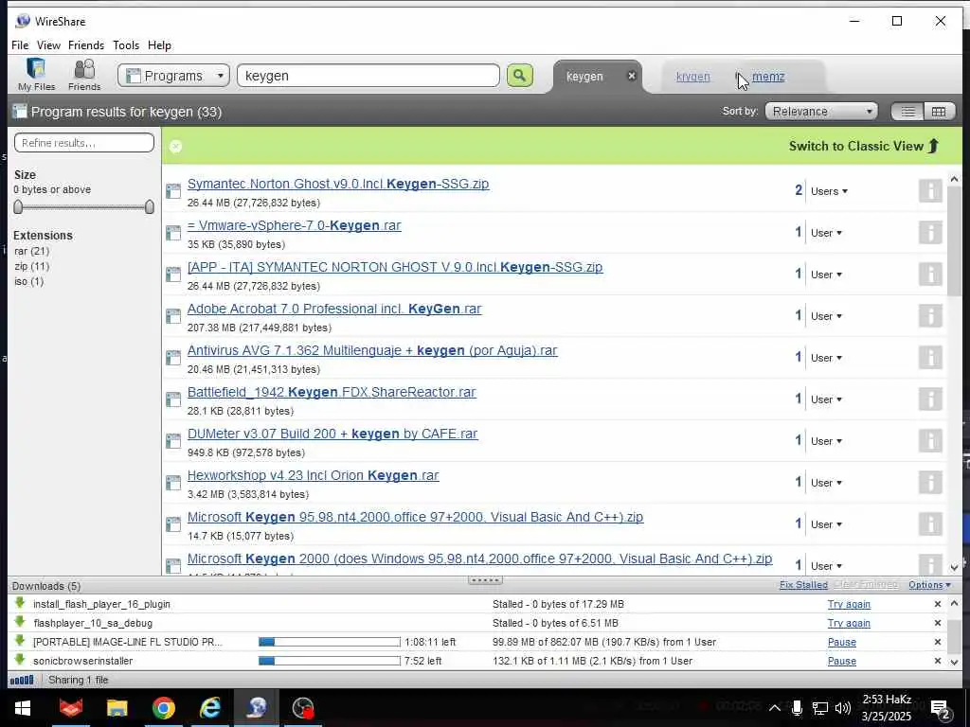970x727 pixels.
Task: Open the Tools menu
Action: pos(126,45)
